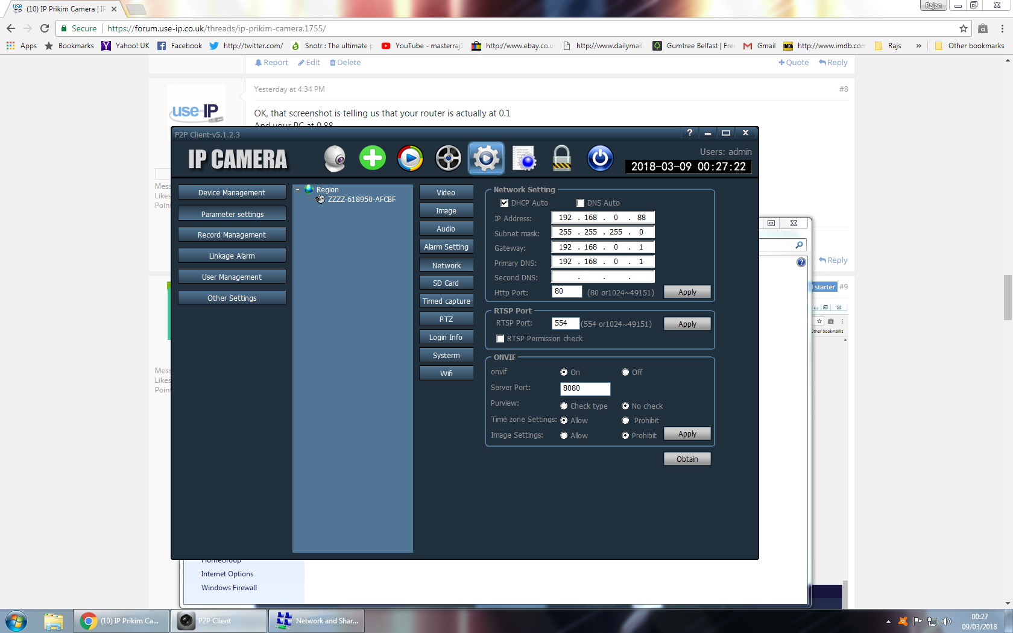Open the Device Management menu button

232,193
